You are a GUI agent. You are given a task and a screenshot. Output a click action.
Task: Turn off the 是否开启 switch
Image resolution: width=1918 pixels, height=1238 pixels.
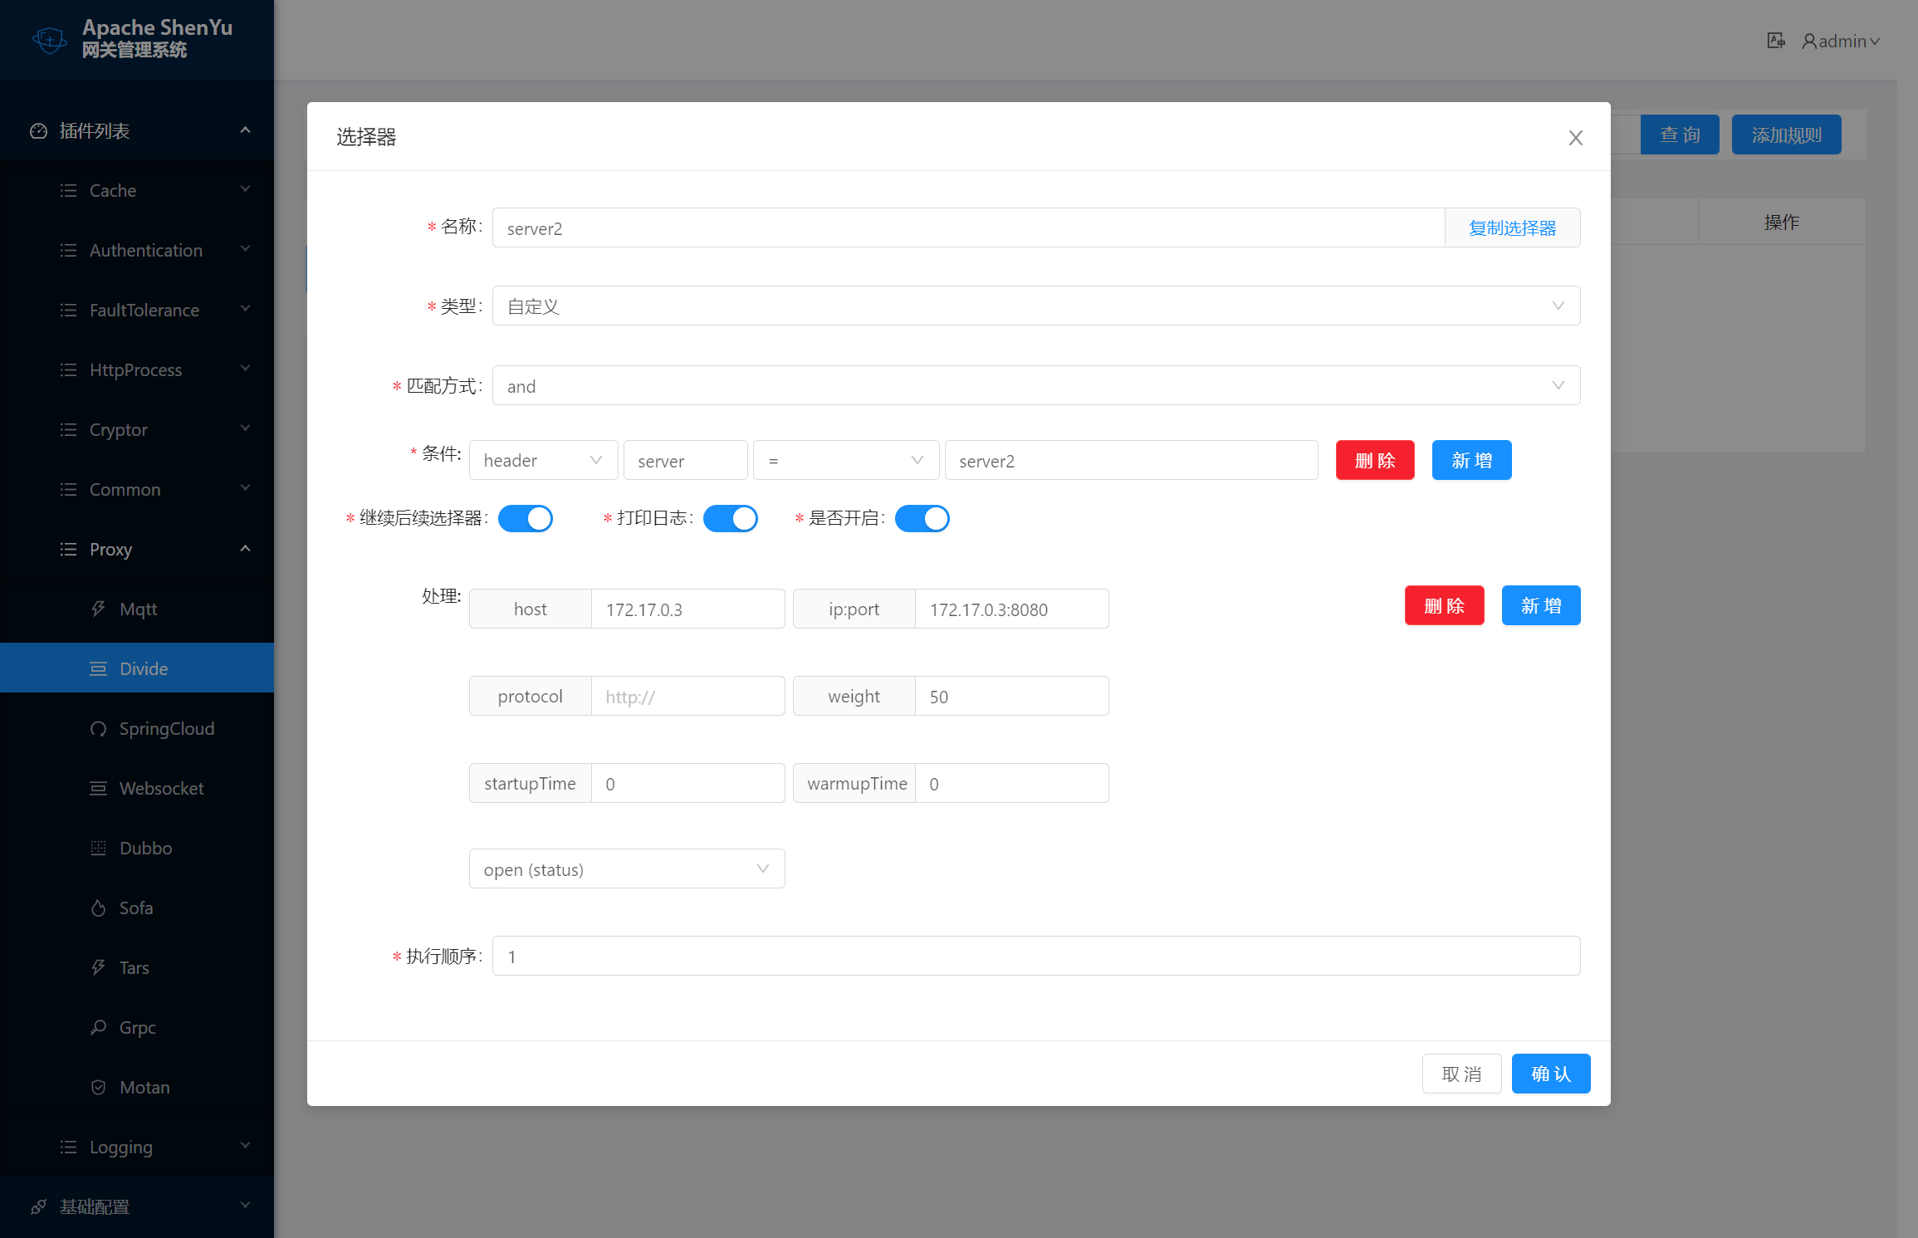coord(922,518)
